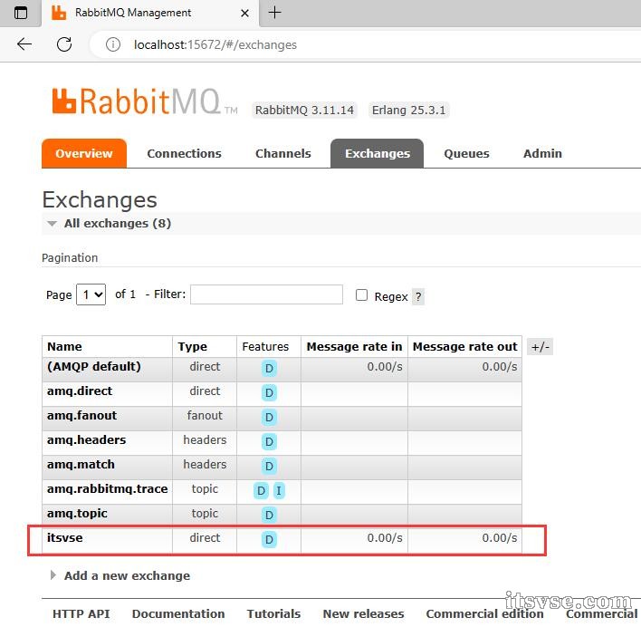
Task: Click the D badge for amq.rabbitmq.trace
Action: click(x=262, y=491)
